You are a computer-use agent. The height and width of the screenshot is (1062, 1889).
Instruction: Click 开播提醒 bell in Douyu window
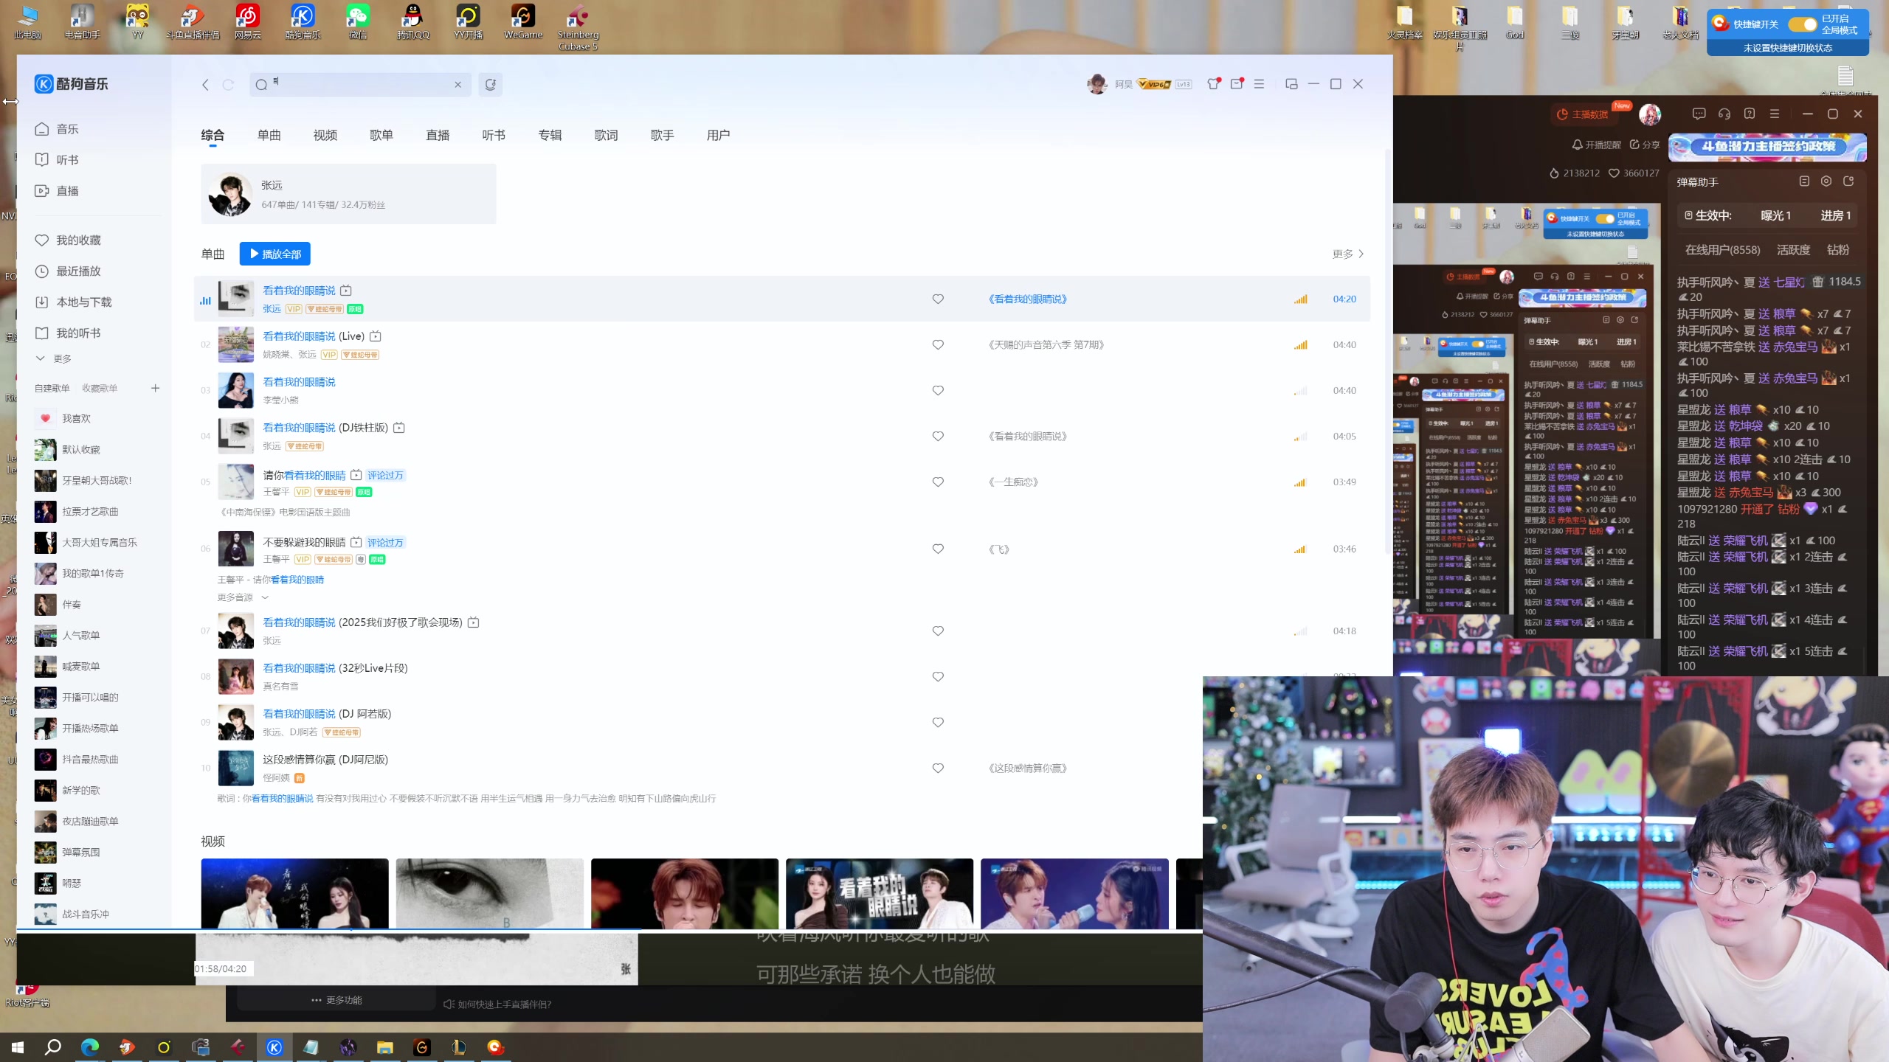pyautogui.click(x=1596, y=145)
